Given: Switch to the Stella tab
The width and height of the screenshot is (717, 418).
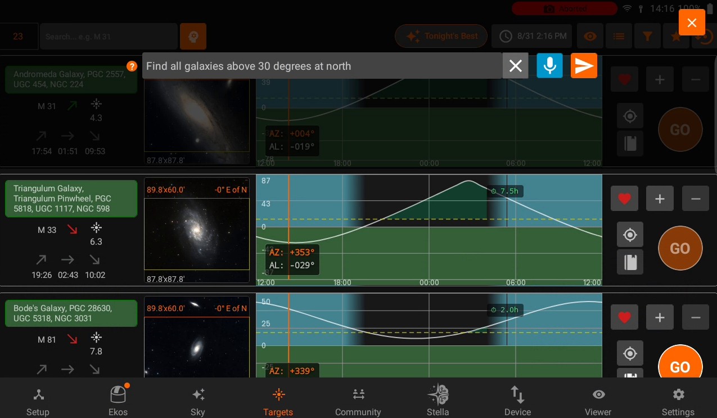Looking at the screenshot, I should [438, 398].
